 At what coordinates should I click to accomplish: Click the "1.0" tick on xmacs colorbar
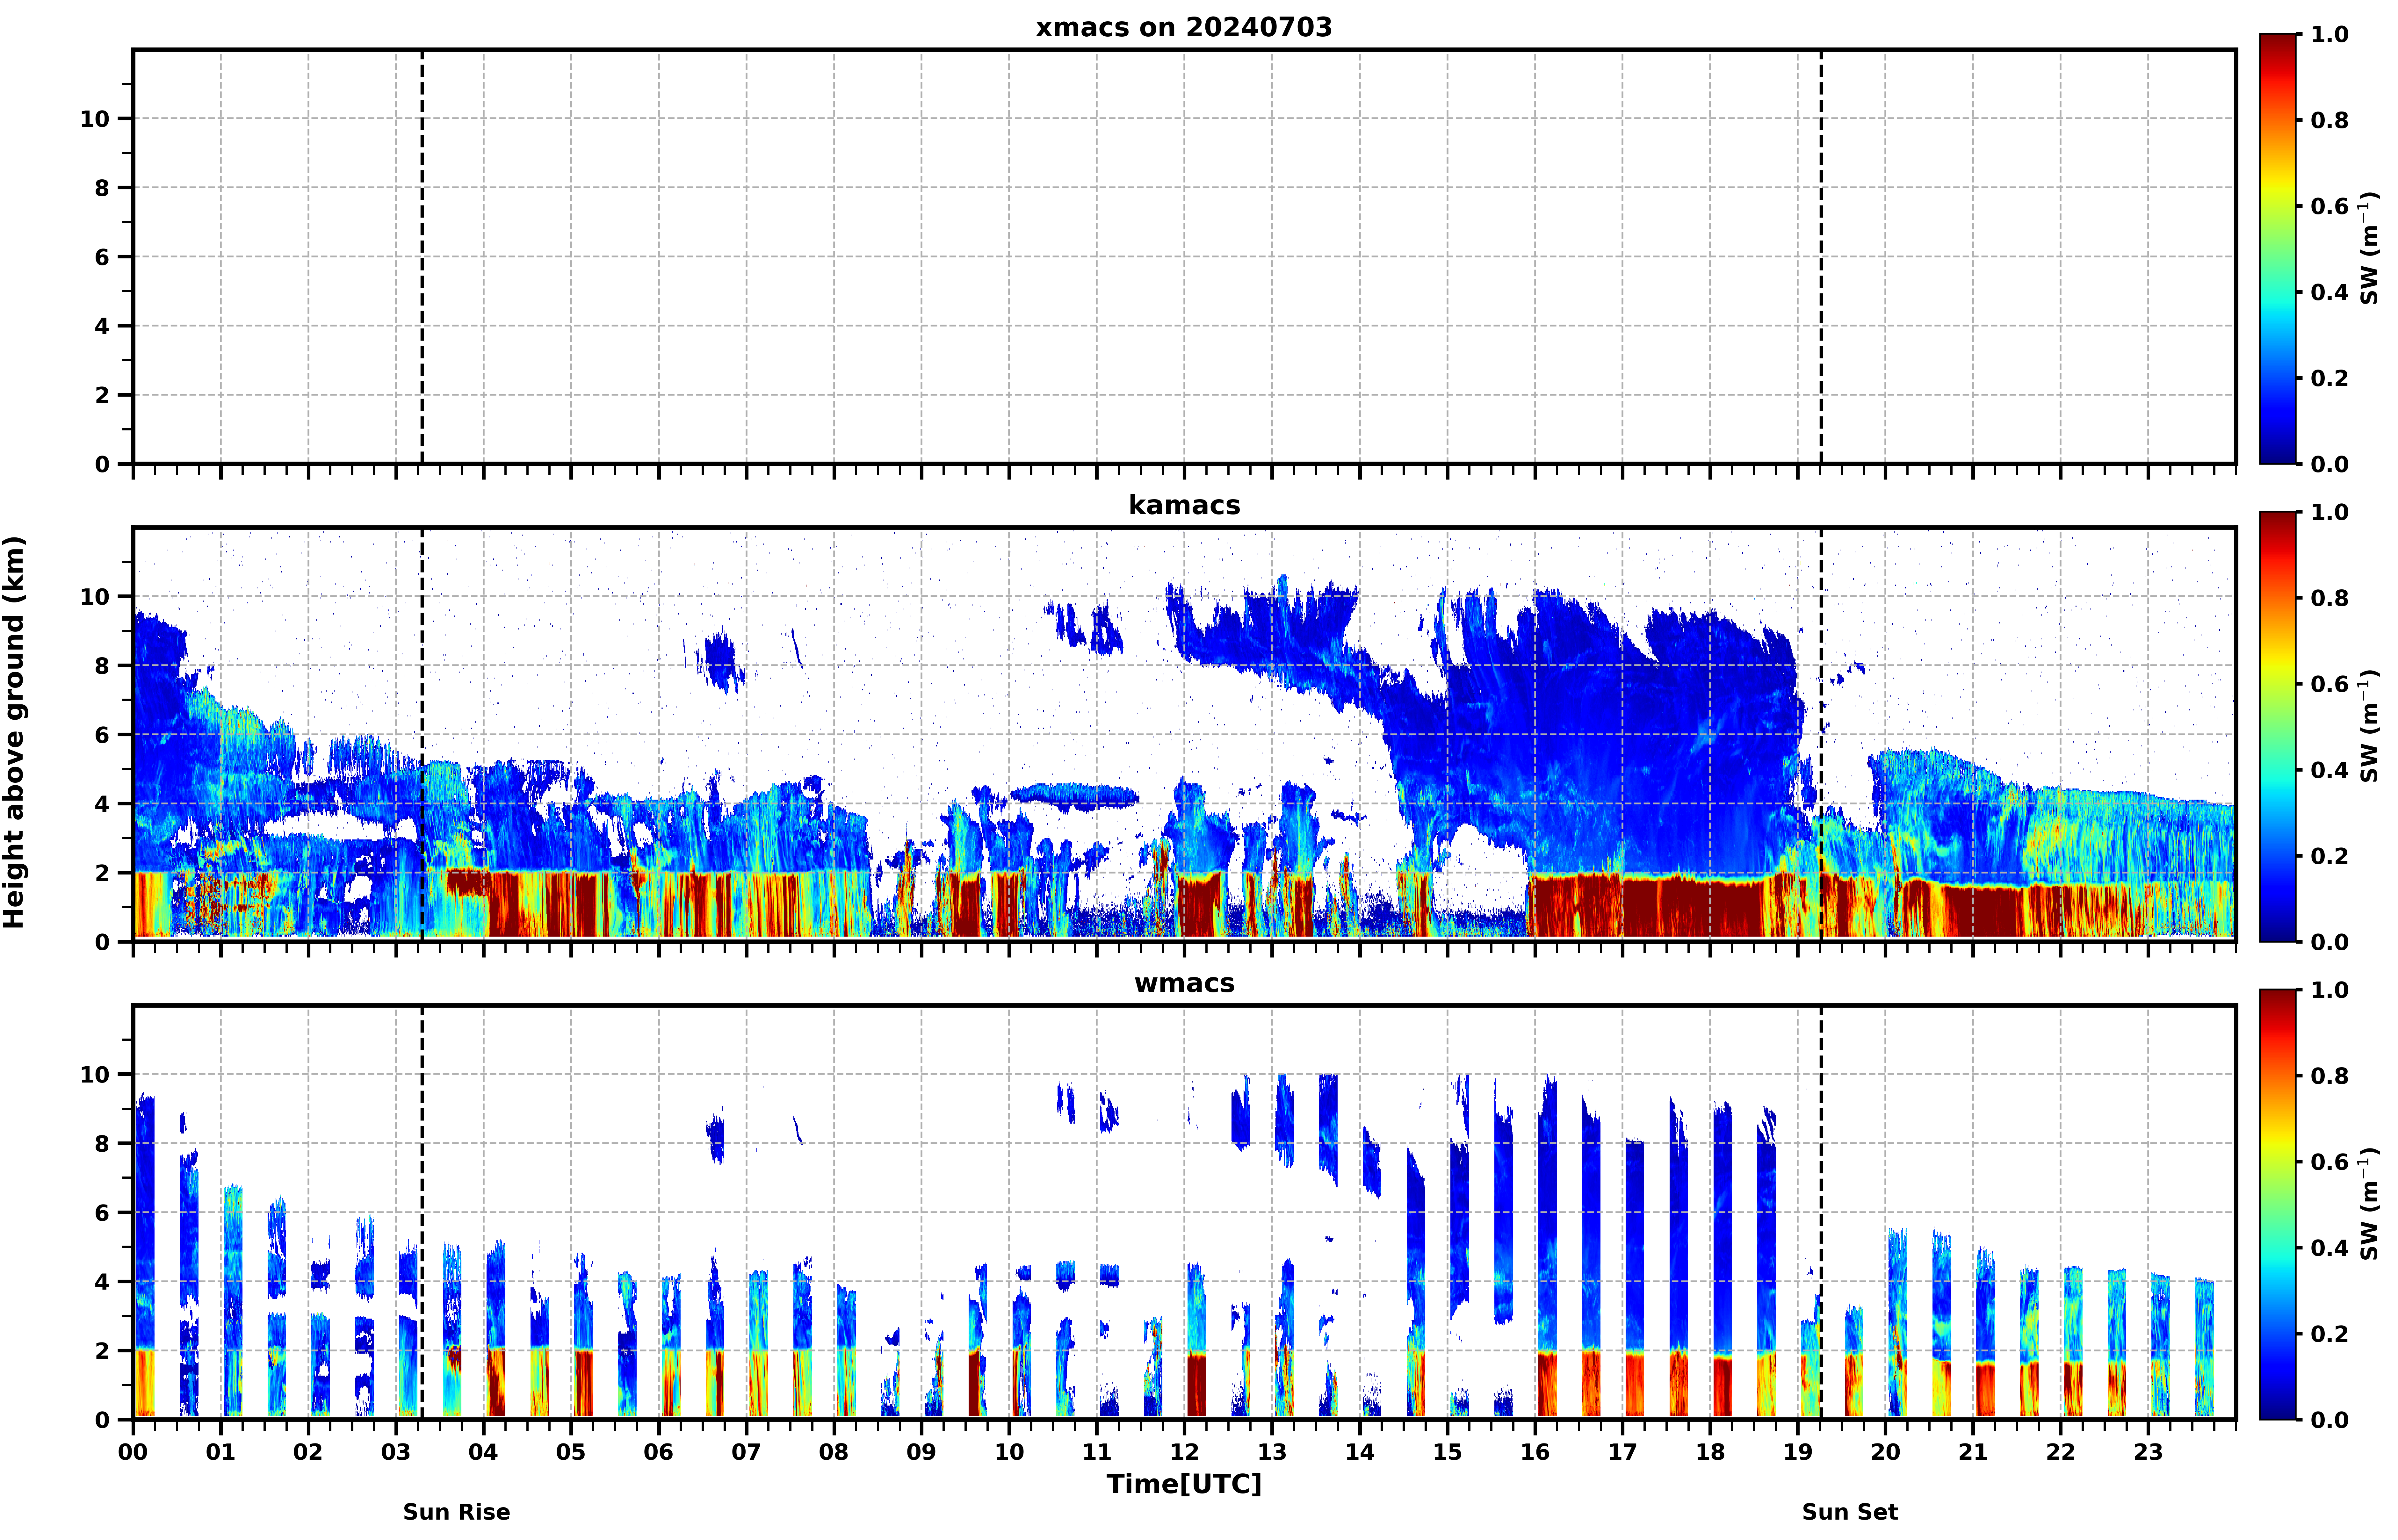point(2330,34)
